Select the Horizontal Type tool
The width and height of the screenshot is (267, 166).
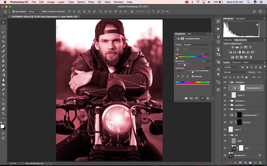point(3,94)
